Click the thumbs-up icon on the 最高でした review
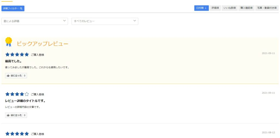280x138 pixels. pyautogui.click(x=8, y=76)
